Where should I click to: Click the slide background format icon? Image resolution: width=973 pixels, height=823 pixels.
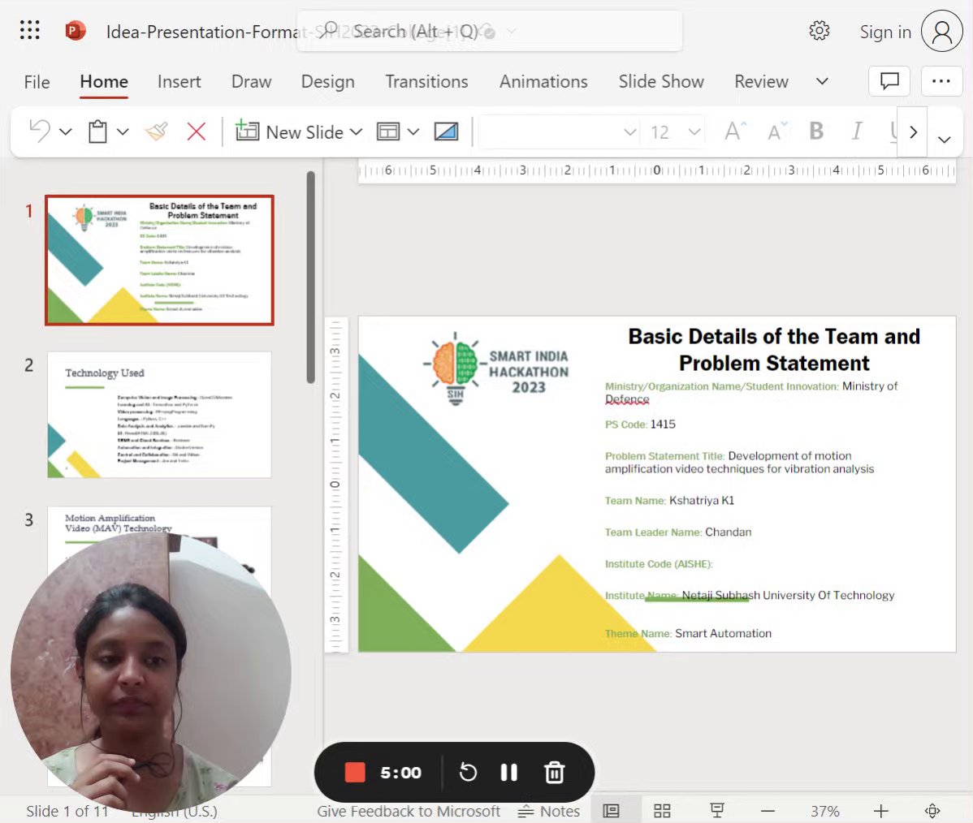[x=446, y=131]
